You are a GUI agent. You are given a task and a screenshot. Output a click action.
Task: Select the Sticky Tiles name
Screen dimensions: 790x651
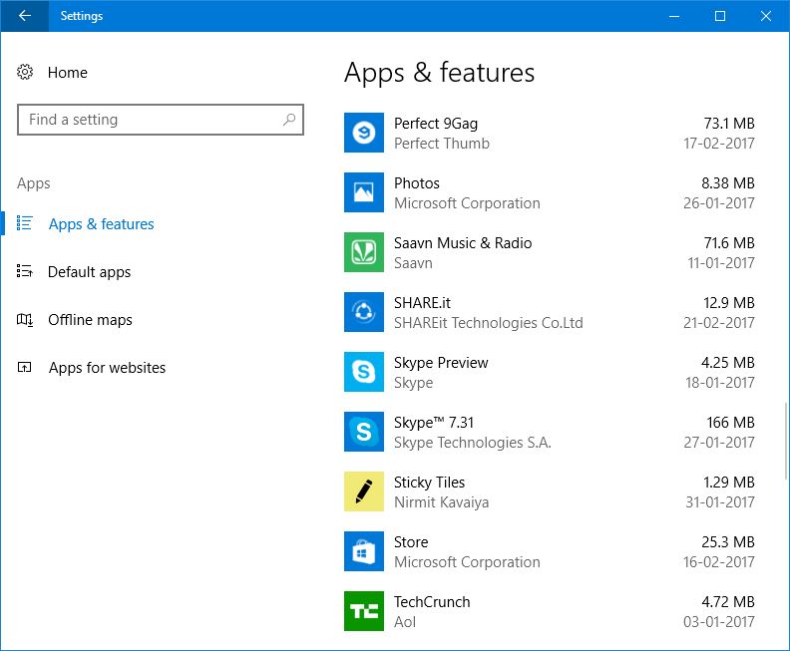(429, 483)
